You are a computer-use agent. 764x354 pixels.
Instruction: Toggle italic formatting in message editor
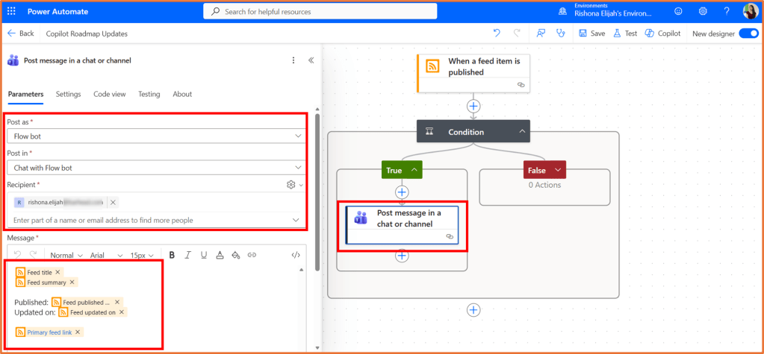pyautogui.click(x=187, y=255)
